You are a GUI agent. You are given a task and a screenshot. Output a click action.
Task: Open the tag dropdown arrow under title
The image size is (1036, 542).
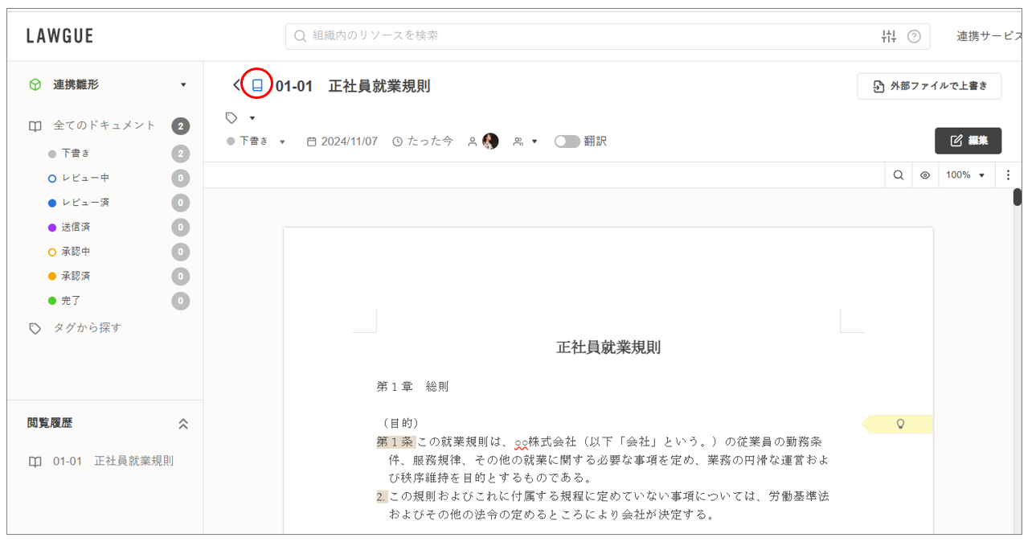(x=252, y=118)
